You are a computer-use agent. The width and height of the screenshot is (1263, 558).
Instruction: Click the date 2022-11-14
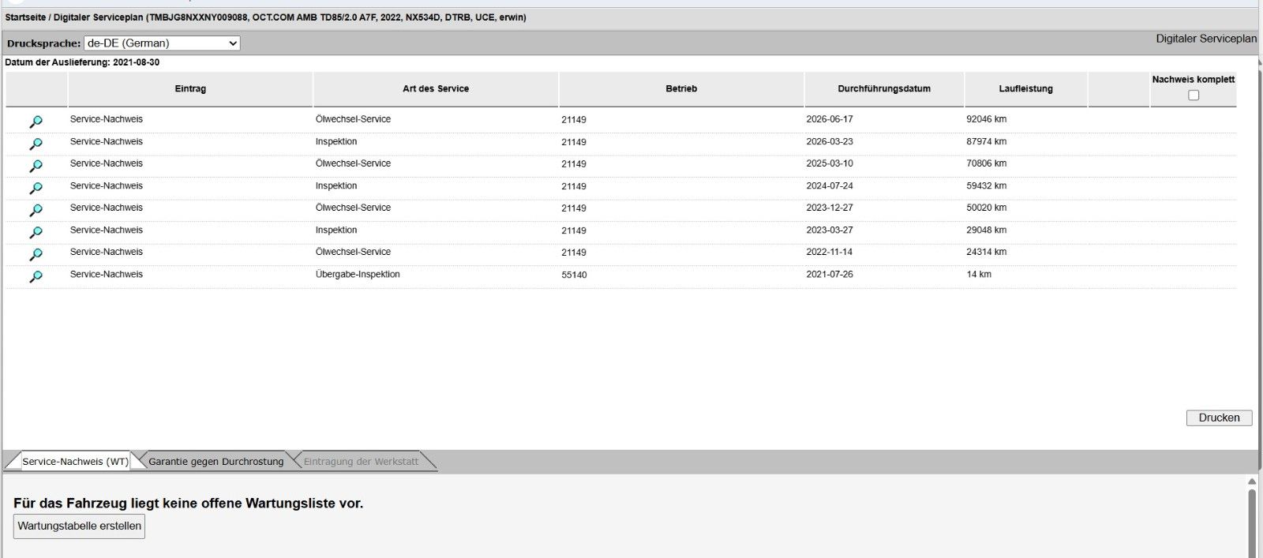click(x=830, y=252)
